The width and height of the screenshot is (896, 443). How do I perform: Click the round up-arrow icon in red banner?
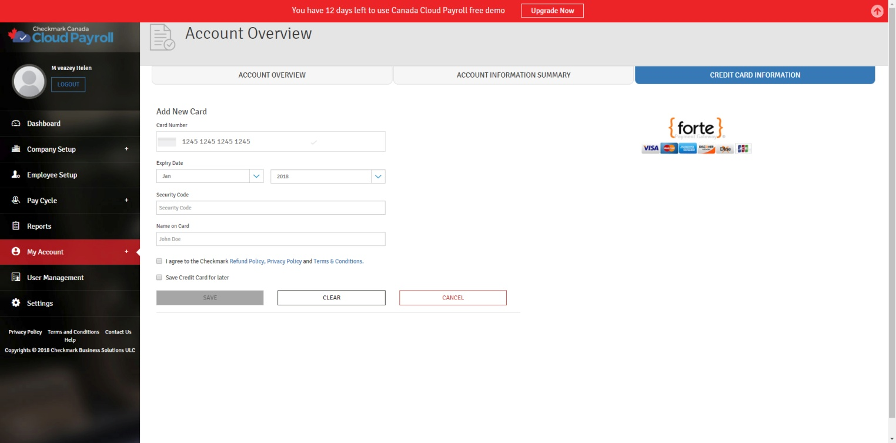tap(877, 11)
